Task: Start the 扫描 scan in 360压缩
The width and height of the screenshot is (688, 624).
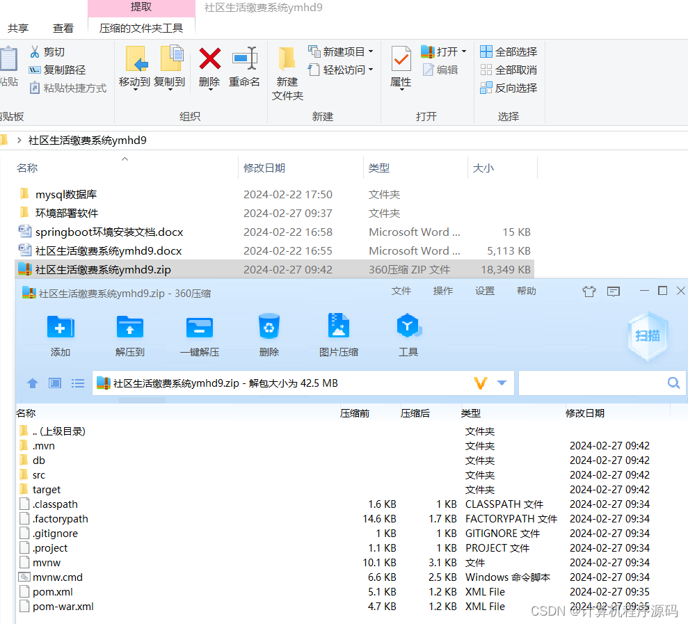Action: coord(647,335)
